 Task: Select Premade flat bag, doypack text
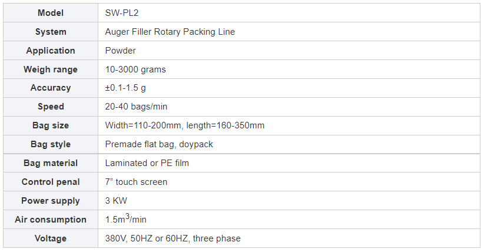coord(159,144)
